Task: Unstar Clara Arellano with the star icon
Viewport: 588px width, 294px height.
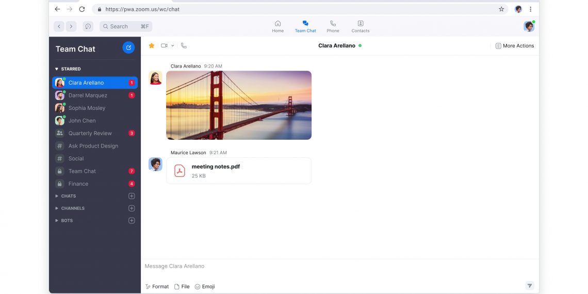Action: pos(152,46)
